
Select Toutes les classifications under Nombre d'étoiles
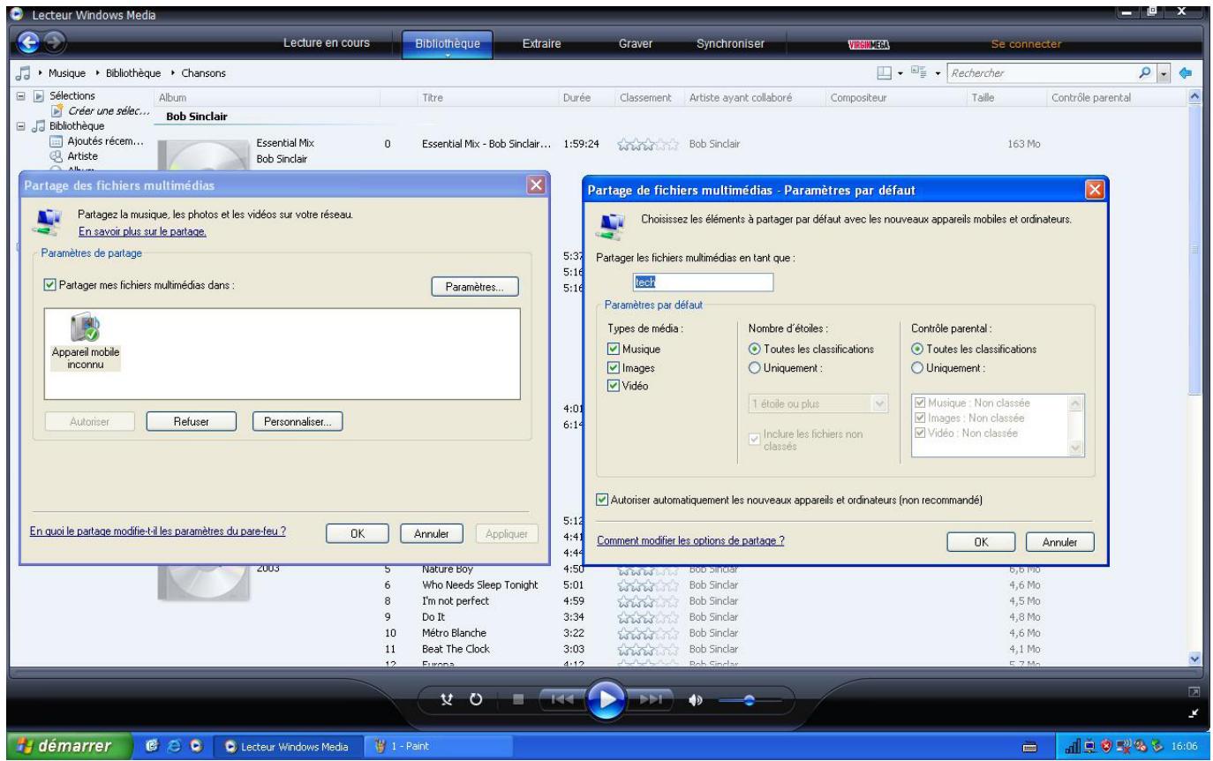(755, 350)
